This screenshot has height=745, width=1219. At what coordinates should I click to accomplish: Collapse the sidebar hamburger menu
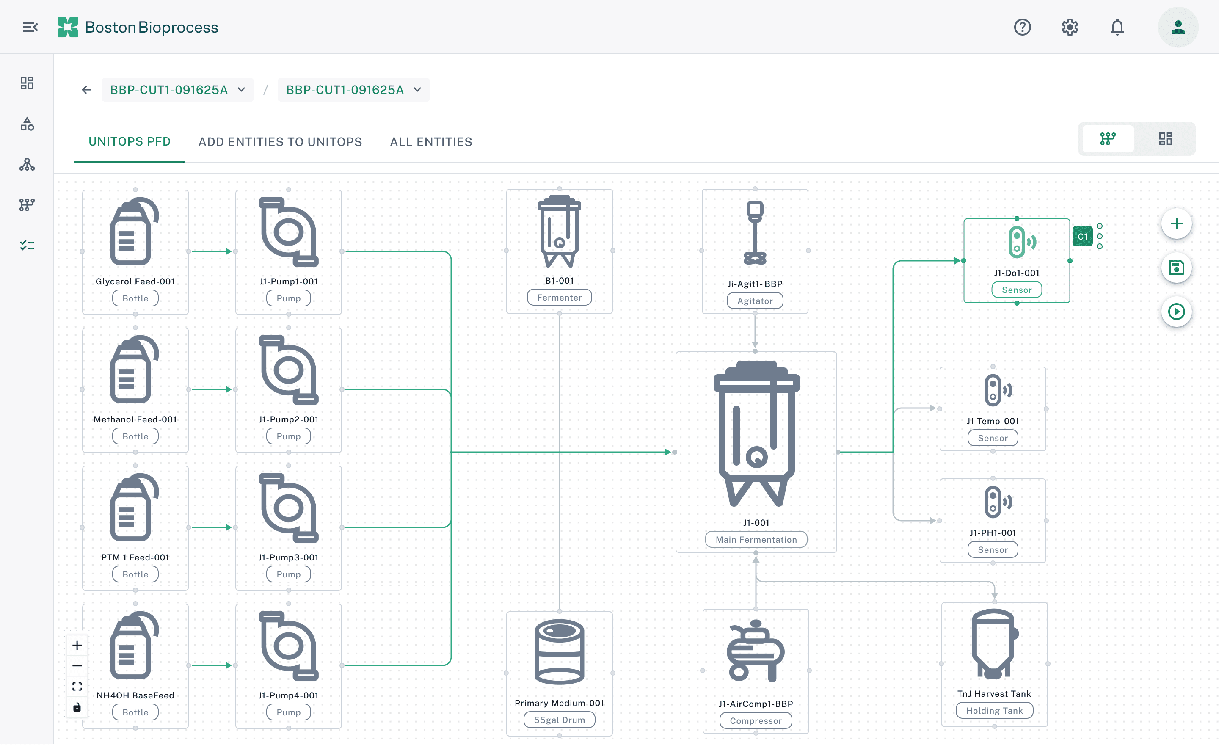(x=30, y=27)
